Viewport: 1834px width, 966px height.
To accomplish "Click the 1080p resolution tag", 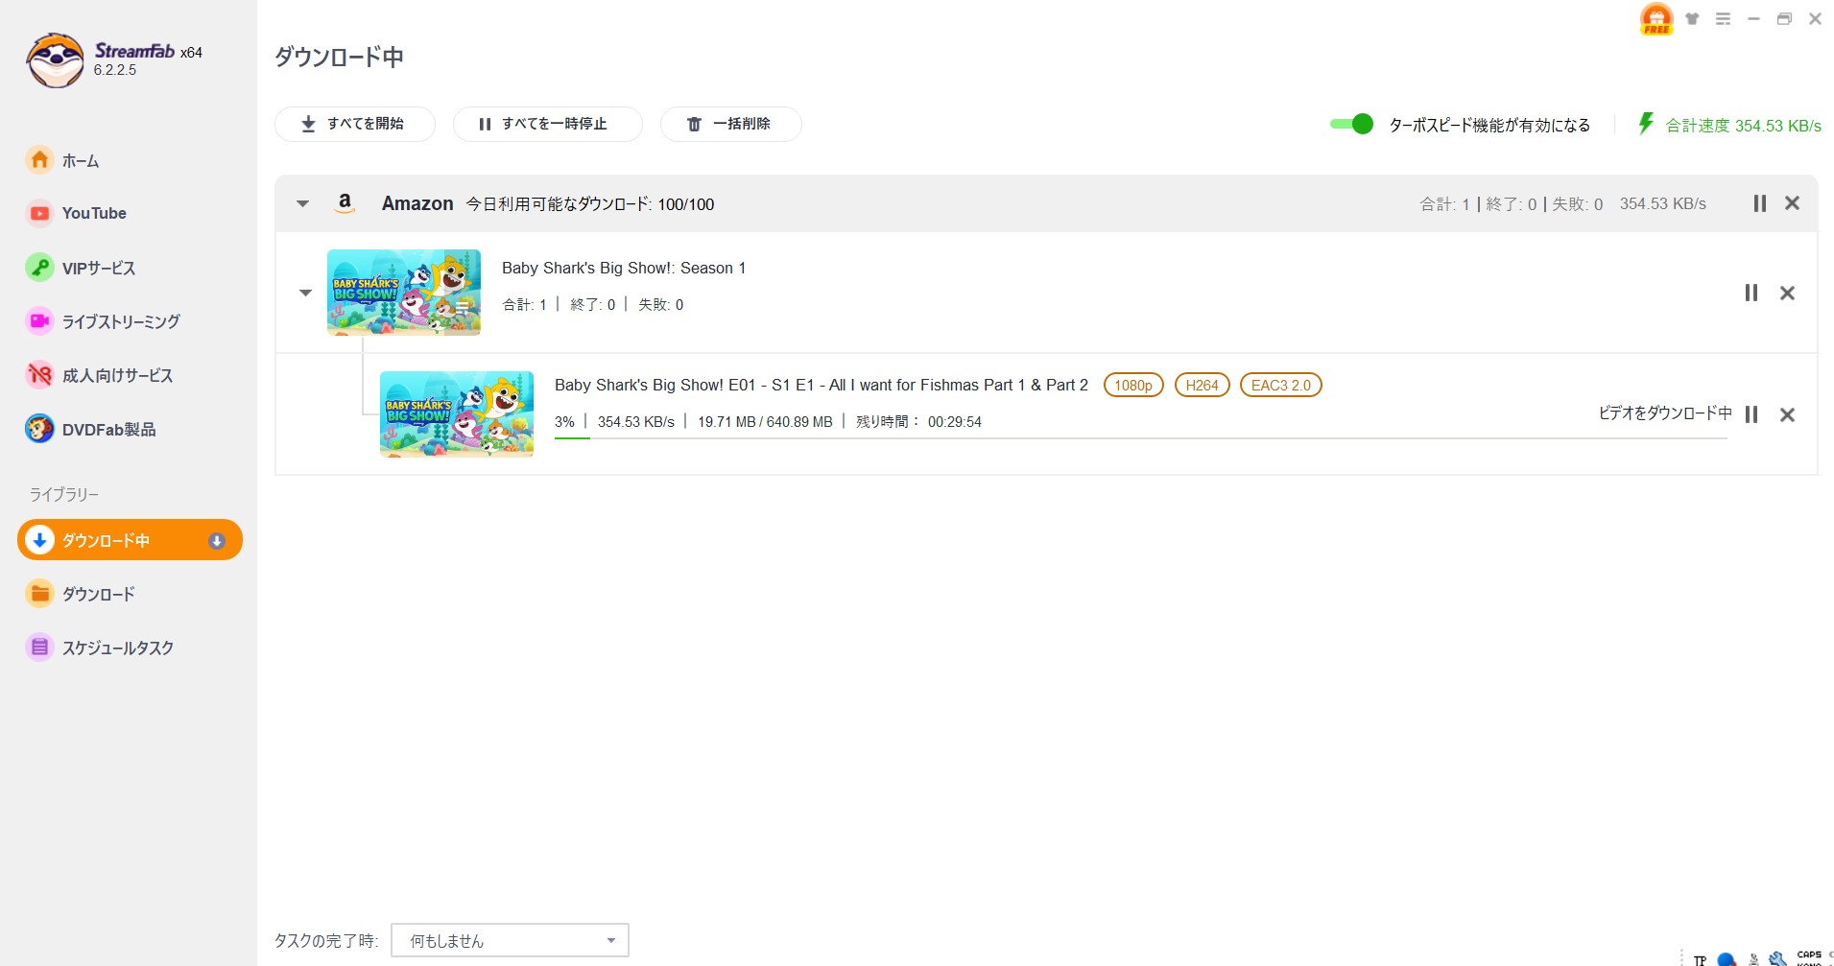I will pos(1133,385).
